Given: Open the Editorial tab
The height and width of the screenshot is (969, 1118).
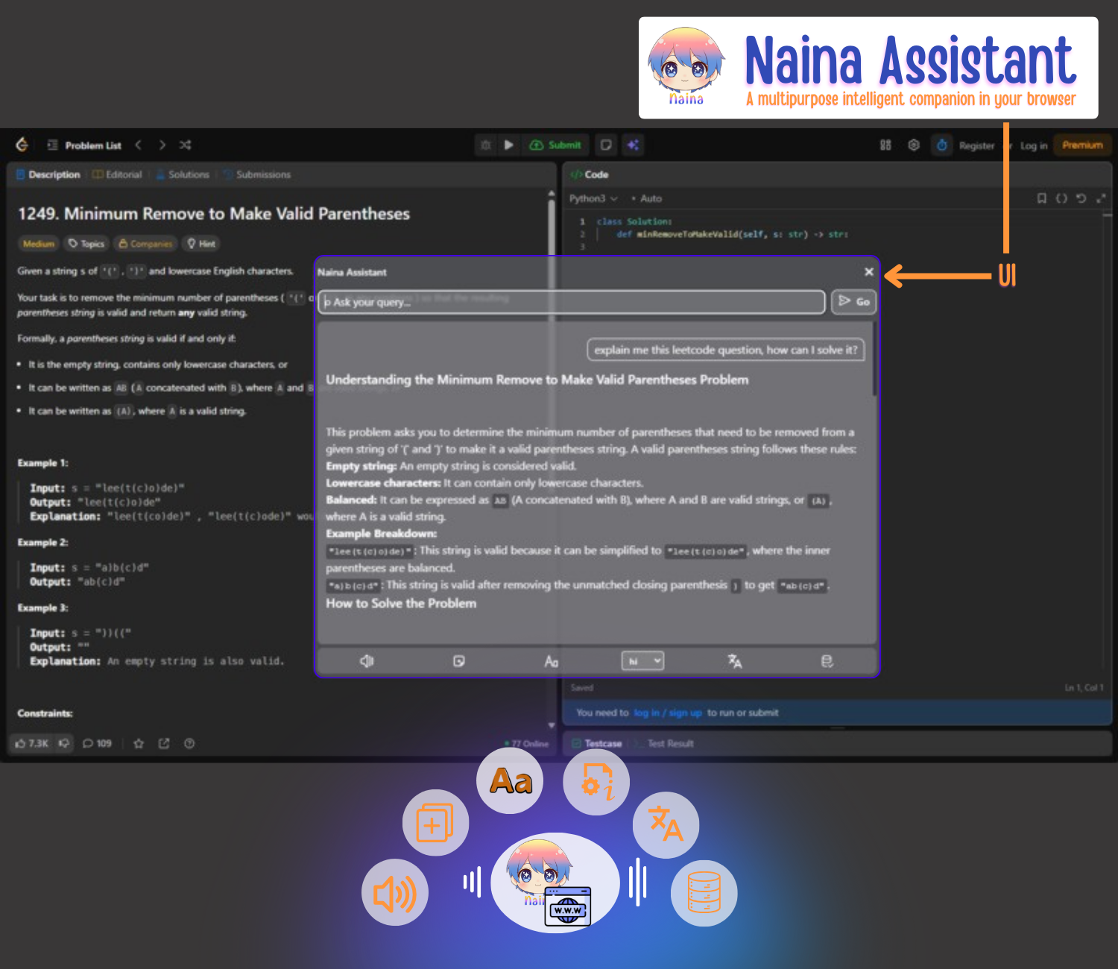Looking at the screenshot, I should pyautogui.click(x=118, y=174).
